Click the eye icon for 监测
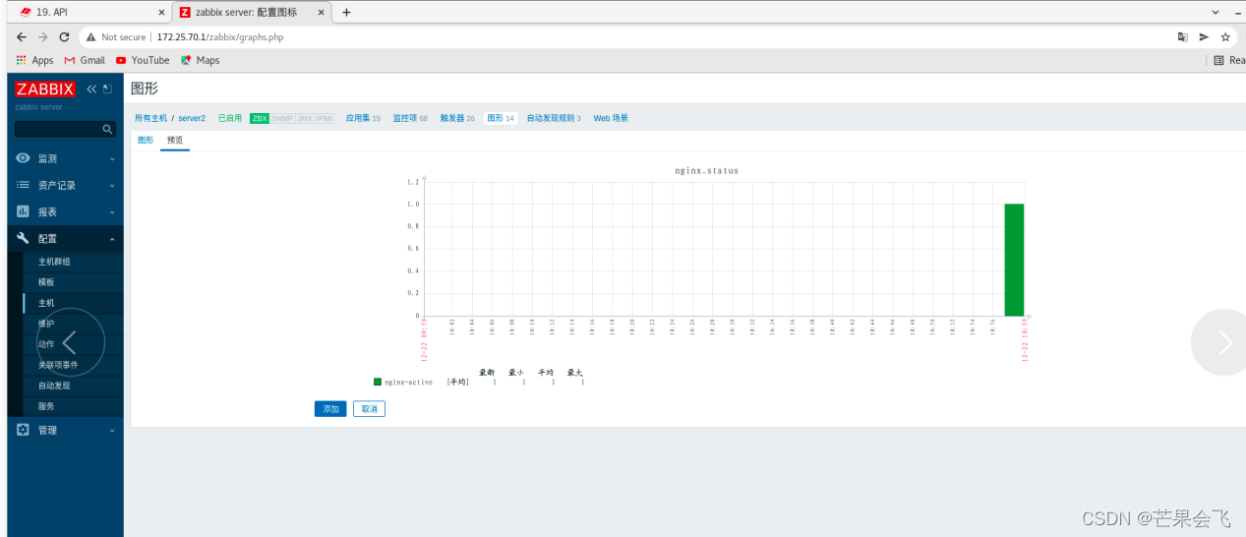This screenshot has height=537, width=1246. click(x=23, y=158)
